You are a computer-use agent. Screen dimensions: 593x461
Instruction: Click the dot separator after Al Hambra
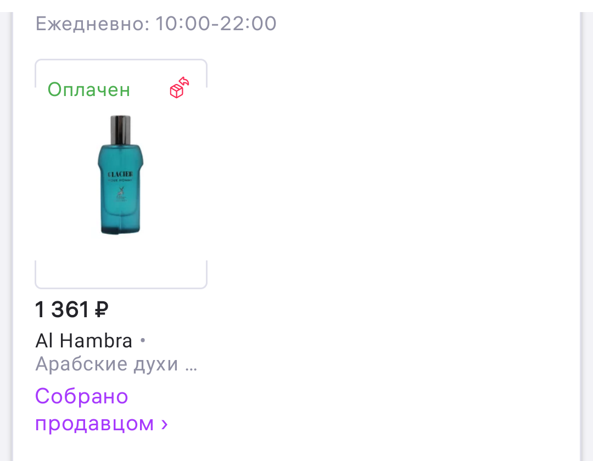coord(143,340)
